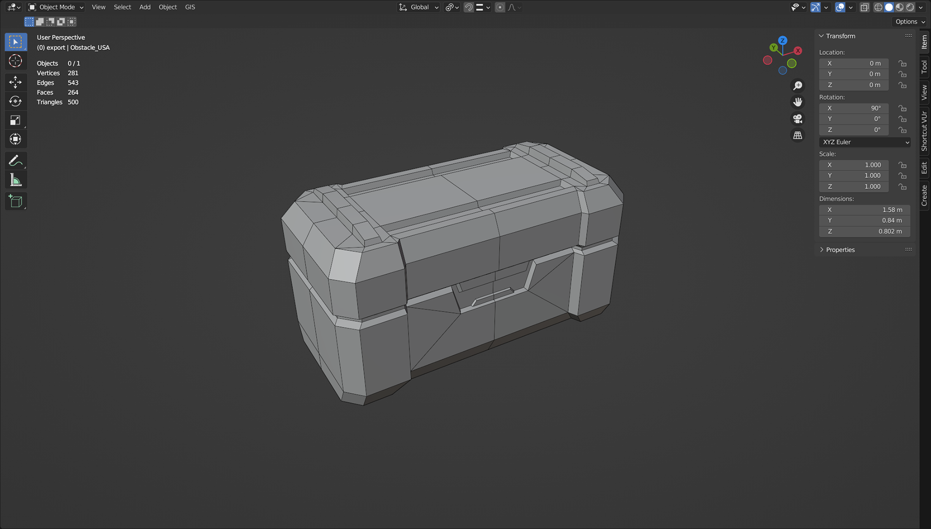Choose the Measure tool
This screenshot has width=931, height=529.
coord(16,180)
